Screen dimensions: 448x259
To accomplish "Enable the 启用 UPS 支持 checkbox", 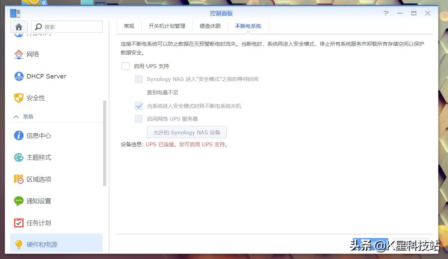I will click(126, 66).
